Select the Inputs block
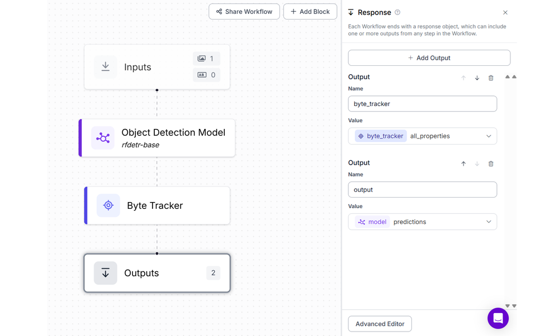The height and width of the screenshot is (336, 559). tap(157, 67)
